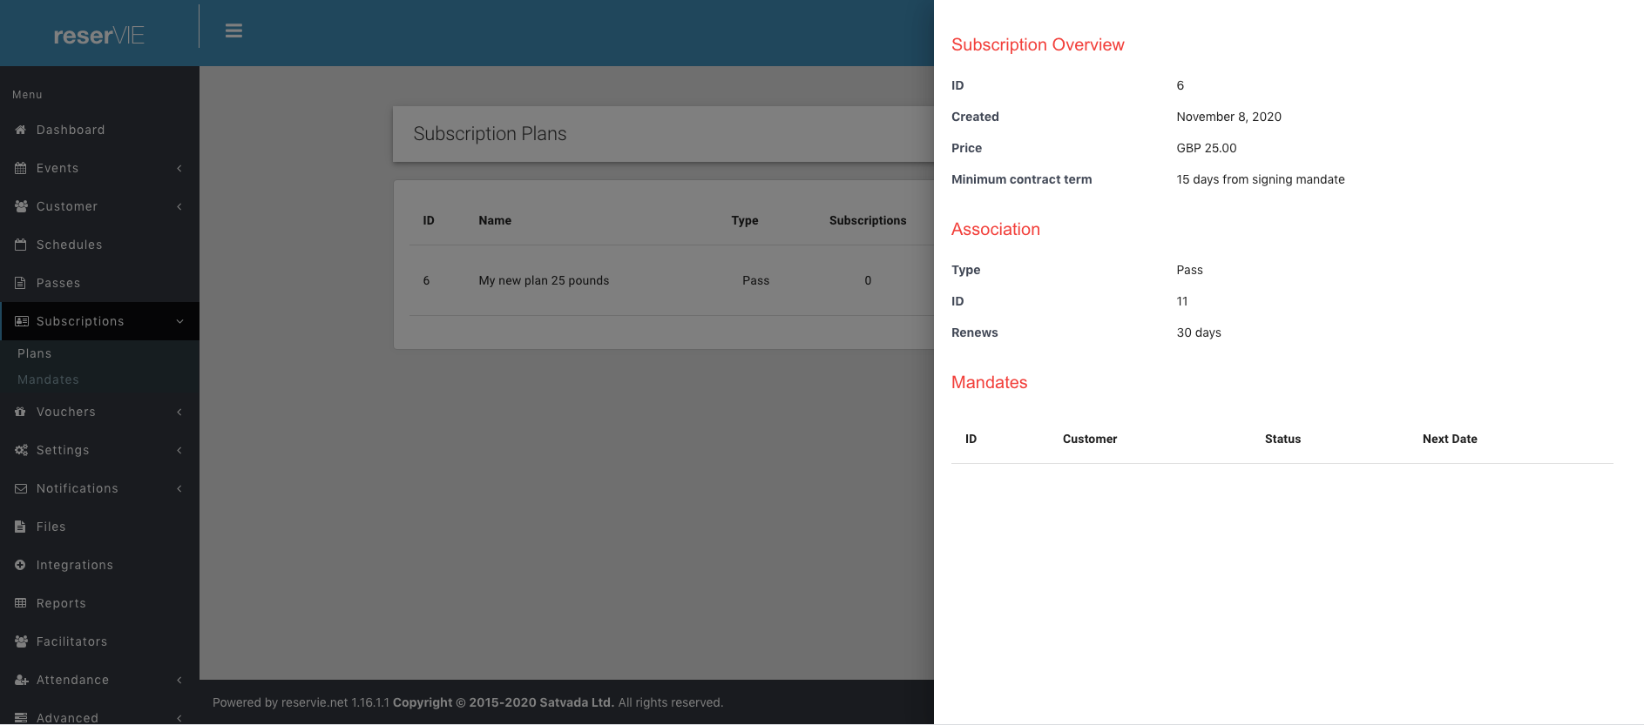The width and height of the screenshot is (1644, 725).
Task: Click the Next Date column header
Action: tap(1450, 439)
